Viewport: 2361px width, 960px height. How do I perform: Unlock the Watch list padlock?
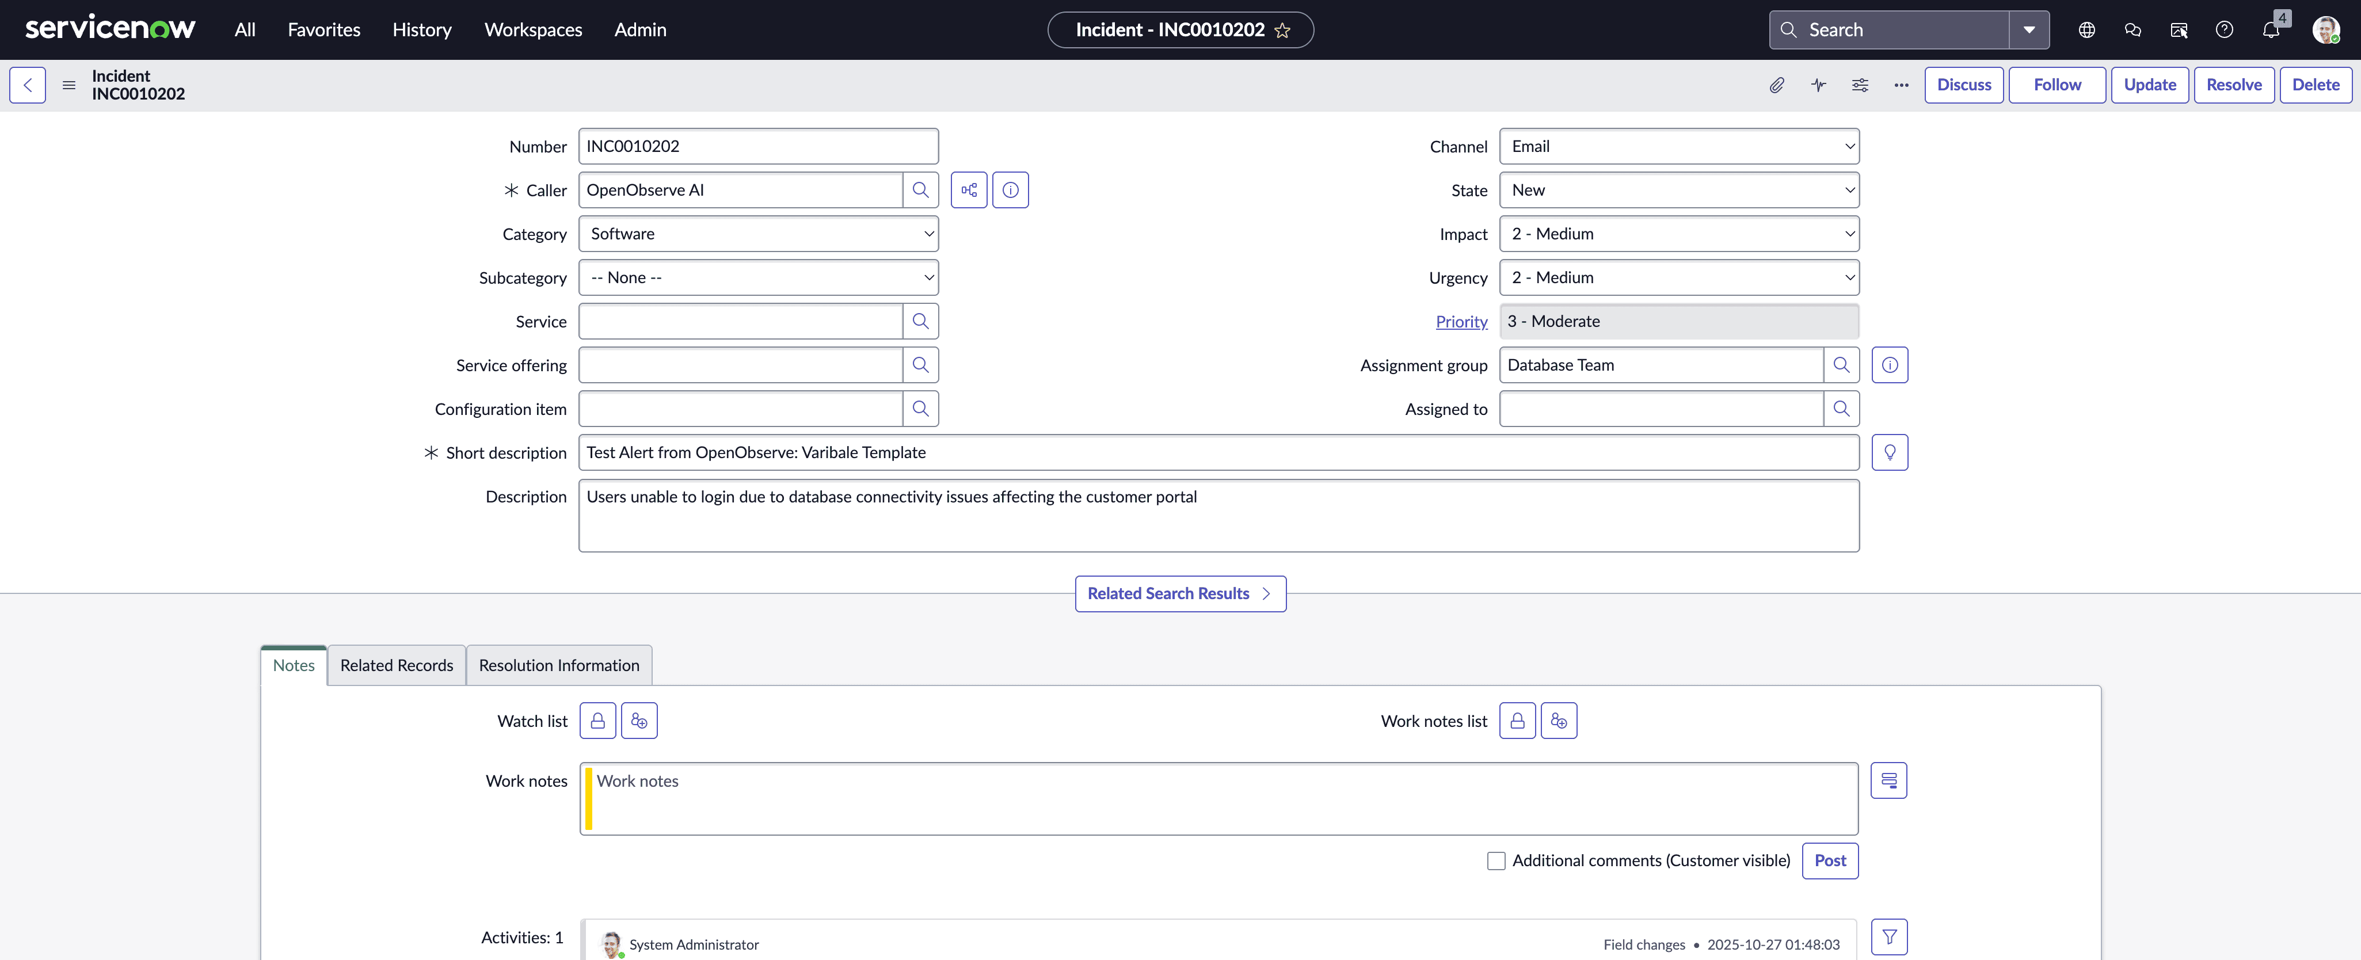coord(597,720)
